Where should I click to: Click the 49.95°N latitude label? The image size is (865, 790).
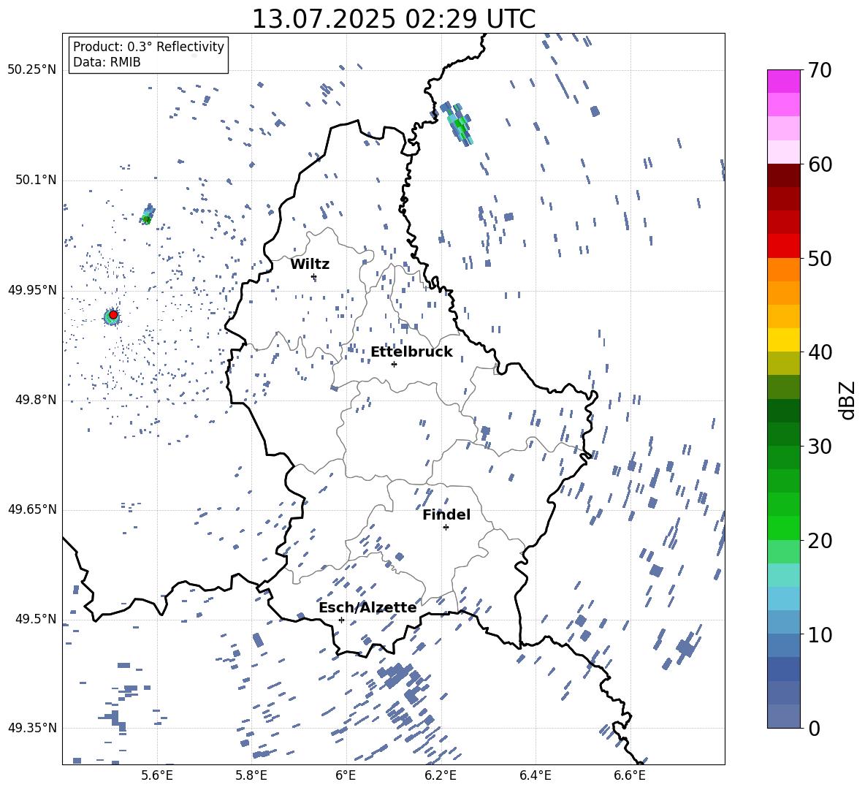[x=31, y=289]
